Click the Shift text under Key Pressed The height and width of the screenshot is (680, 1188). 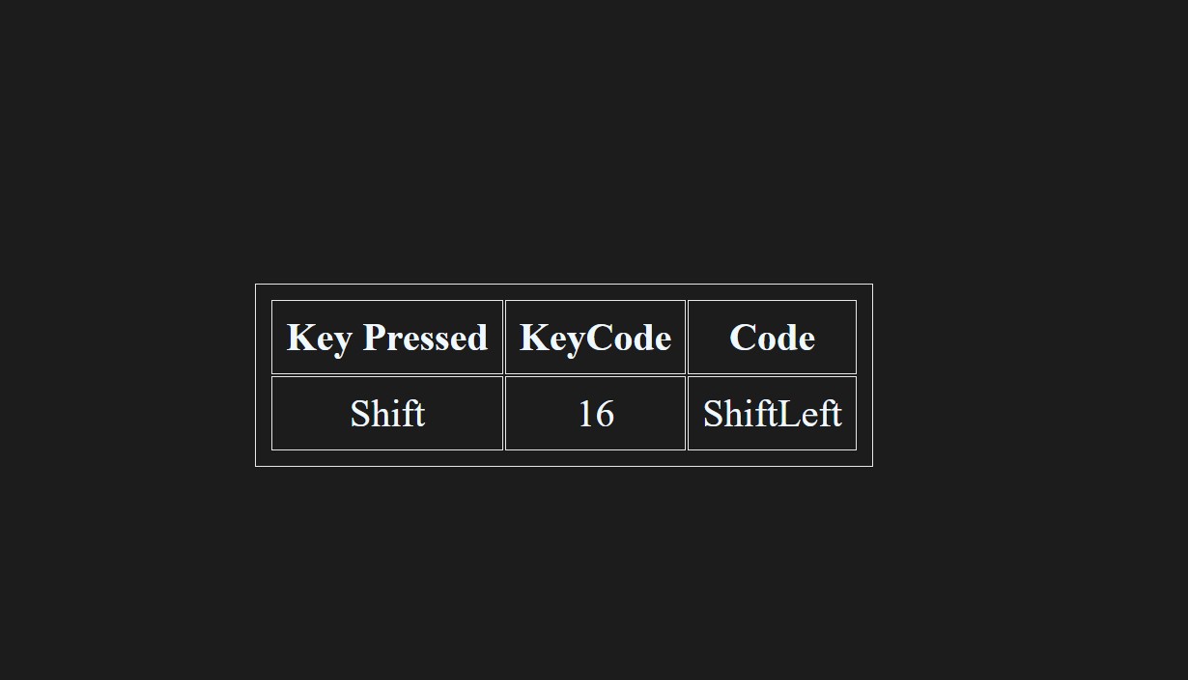point(387,414)
